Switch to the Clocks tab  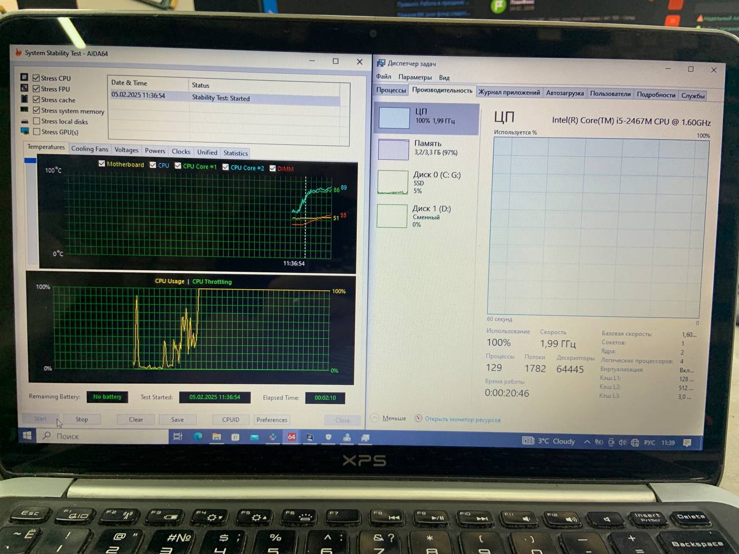(x=181, y=151)
